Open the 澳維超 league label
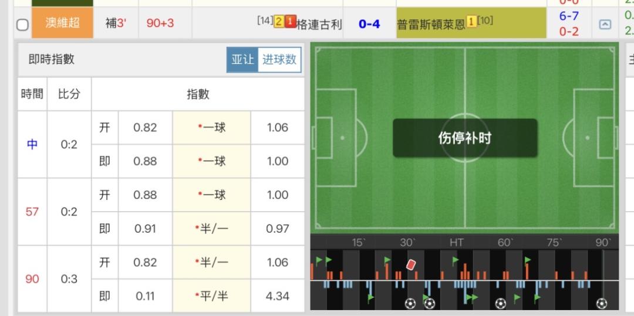 click(62, 24)
